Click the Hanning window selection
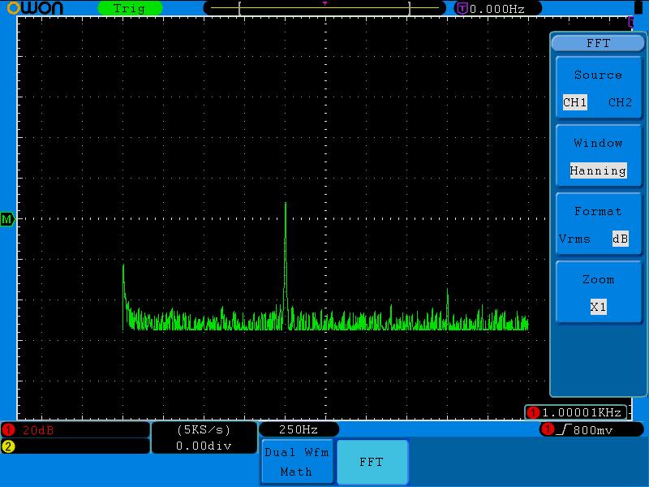This screenshot has height=487, width=649. pyautogui.click(x=598, y=170)
